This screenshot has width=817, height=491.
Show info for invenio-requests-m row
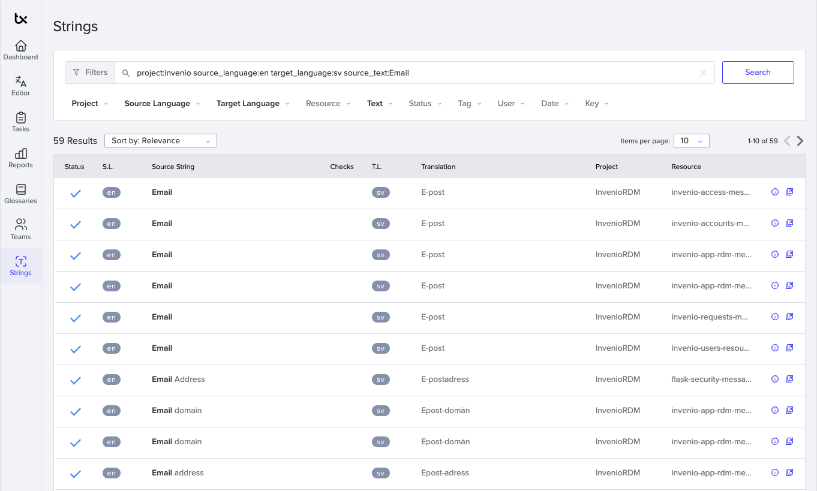tap(774, 317)
